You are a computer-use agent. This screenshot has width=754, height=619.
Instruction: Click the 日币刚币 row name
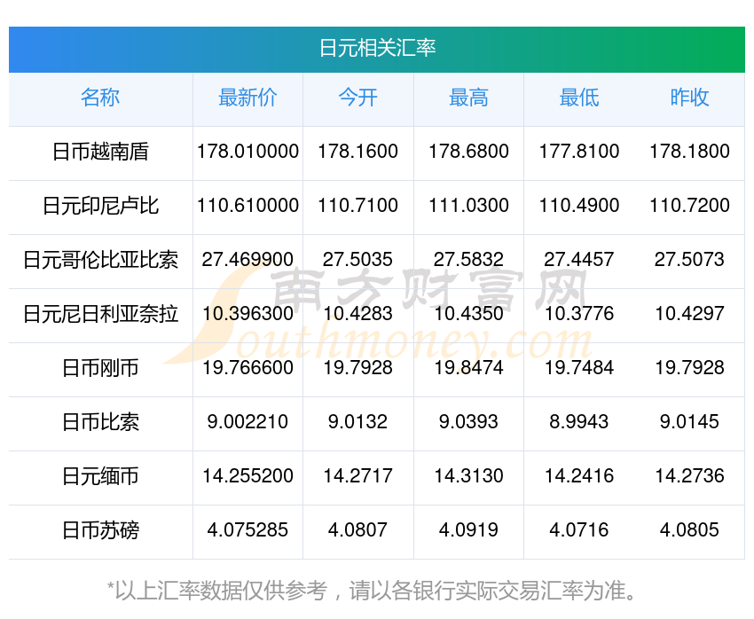click(100, 368)
